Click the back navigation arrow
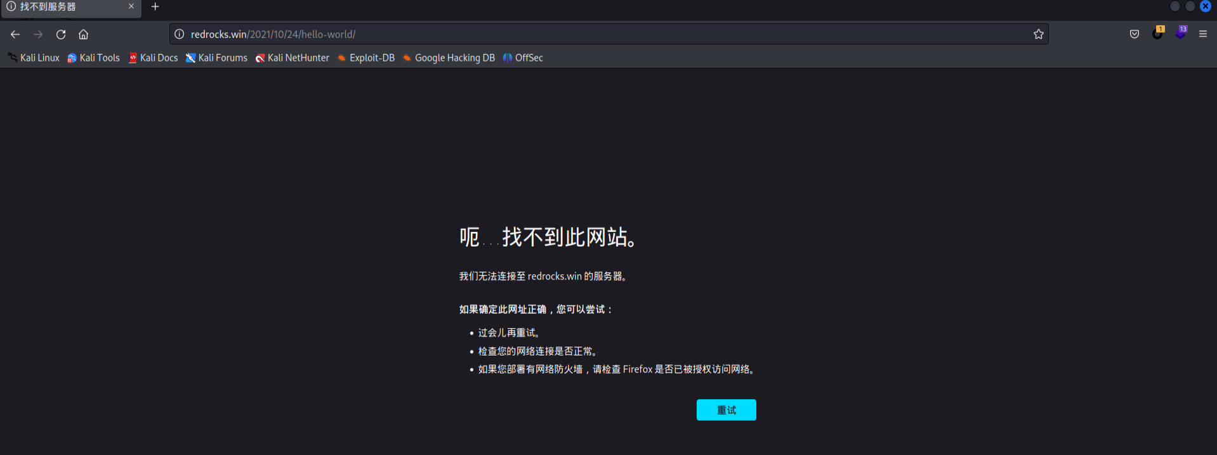 point(15,34)
